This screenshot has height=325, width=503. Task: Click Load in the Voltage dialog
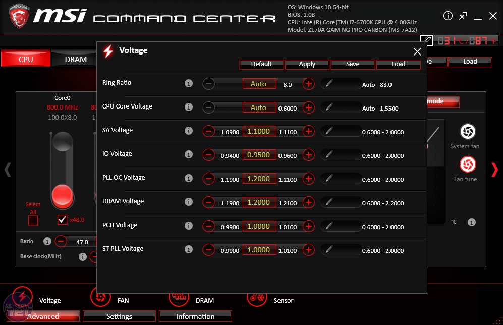(398, 64)
